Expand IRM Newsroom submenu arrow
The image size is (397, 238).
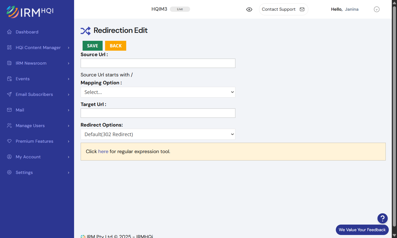[x=69, y=63]
